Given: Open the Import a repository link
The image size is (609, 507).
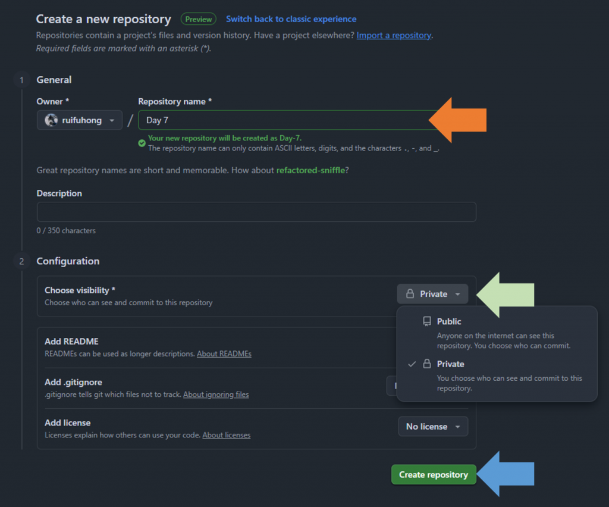Looking at the screenshot, I should 394,35.
